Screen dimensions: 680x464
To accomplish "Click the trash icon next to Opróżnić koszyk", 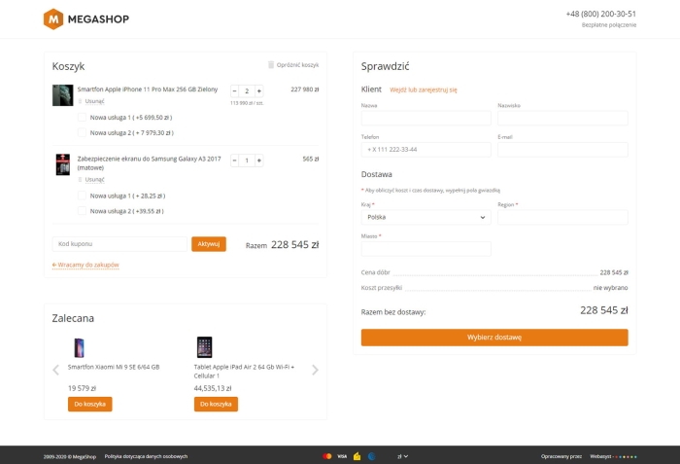I will point(271,65).
